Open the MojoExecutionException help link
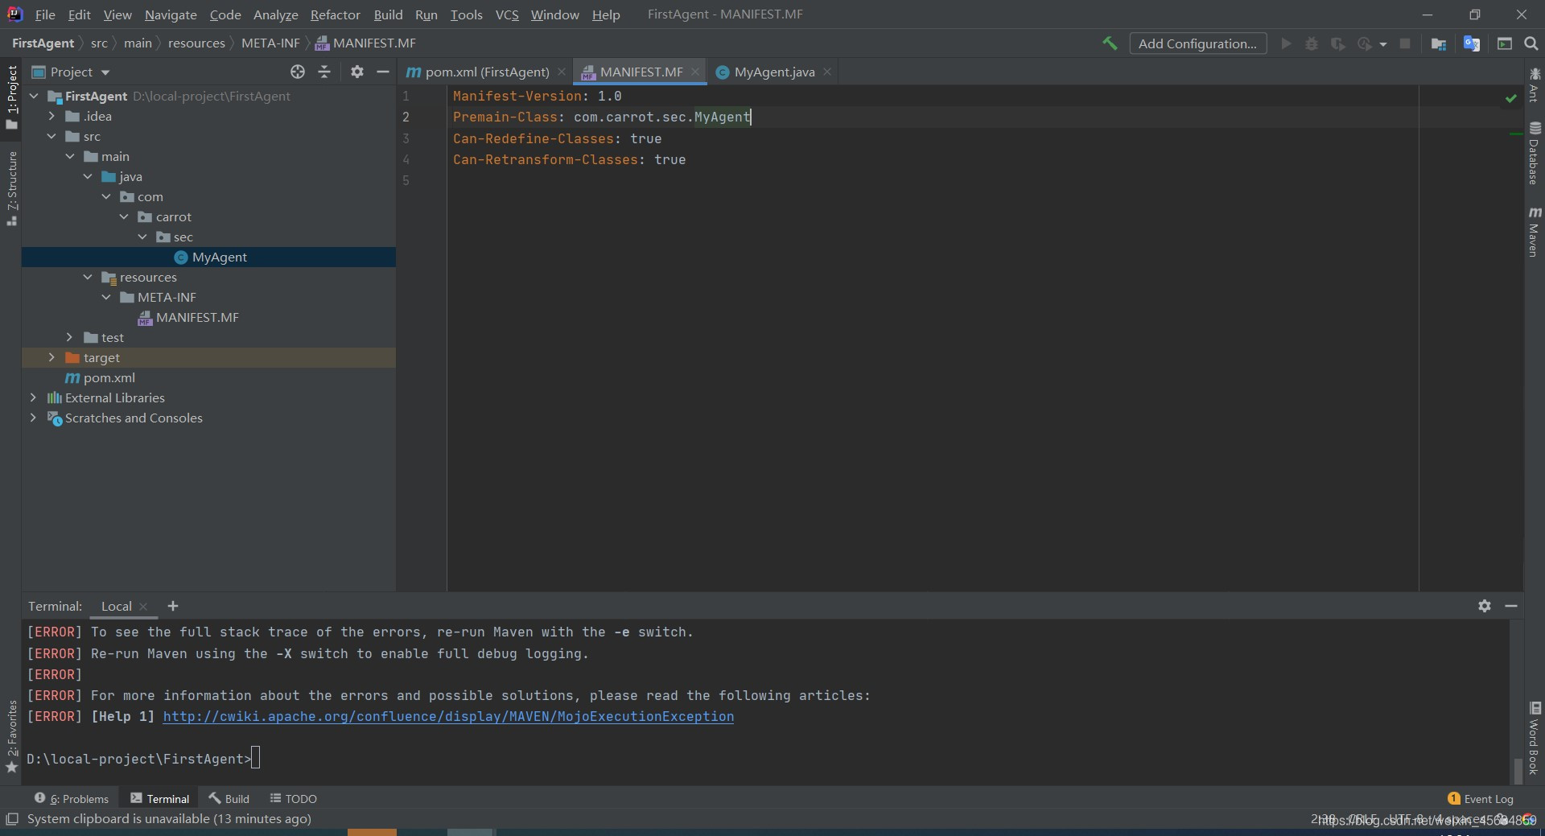This screenshot has height=836, width=1545. [x=448, y=716]
